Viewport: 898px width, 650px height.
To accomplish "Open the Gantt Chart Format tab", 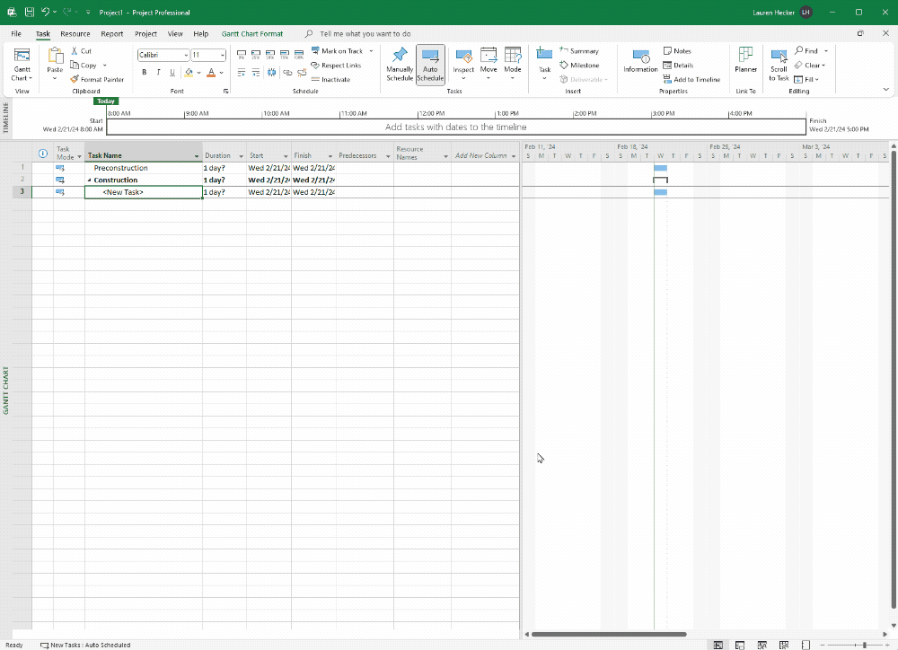I will click(251, 33).
